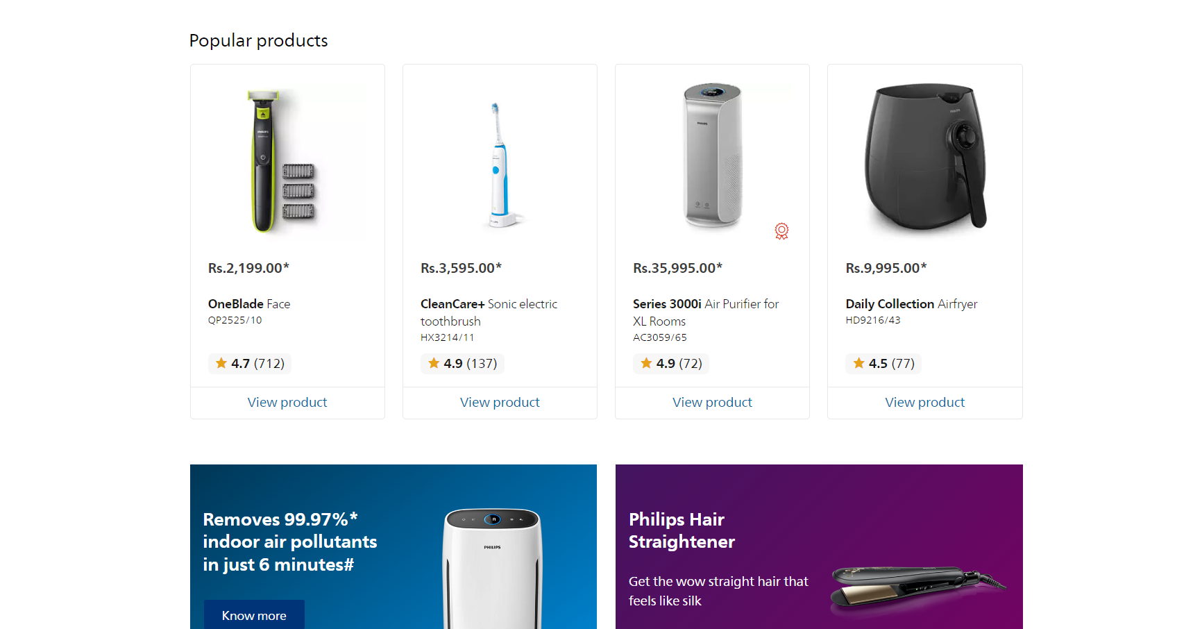
Task: Click the Rs.35,995.00 price text
Action: [677, 268]
